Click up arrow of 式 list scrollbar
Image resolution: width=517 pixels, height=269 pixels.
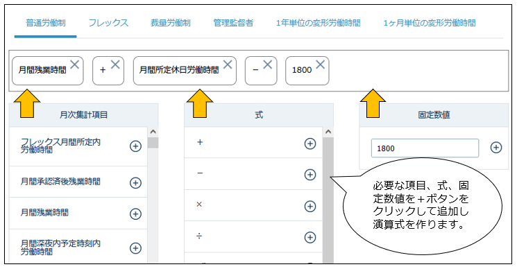pos(328,132)
